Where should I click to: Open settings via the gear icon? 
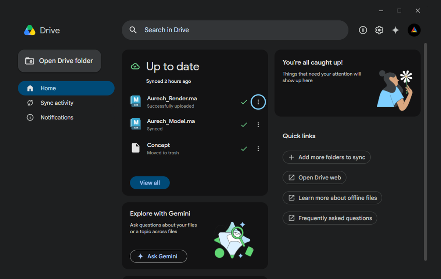379,30
